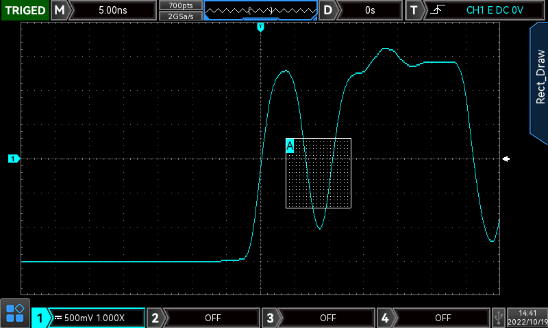Image resolution: width=548 pixels, height=328 pixels.
Task: Click the T trigger icon
Action: click(x=414, y=10)
